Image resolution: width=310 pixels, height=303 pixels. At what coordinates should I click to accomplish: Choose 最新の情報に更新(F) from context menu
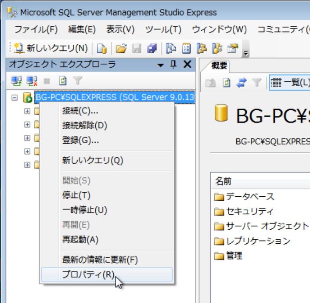(x=107, y=260)
